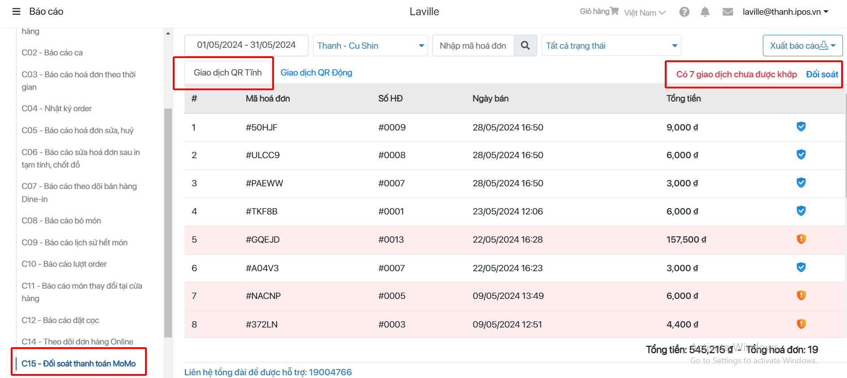The height and width of the screenshot is (378, 847).
Task: Open the notifications bell icon
Action: click(x=705, y=12)
